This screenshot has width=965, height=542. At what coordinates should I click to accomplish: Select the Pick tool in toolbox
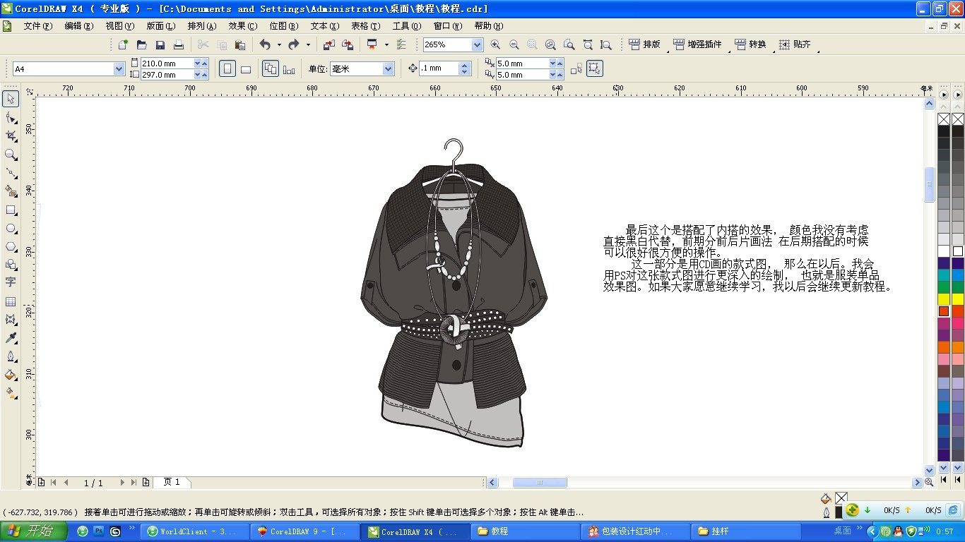click(x=11, y=99)
